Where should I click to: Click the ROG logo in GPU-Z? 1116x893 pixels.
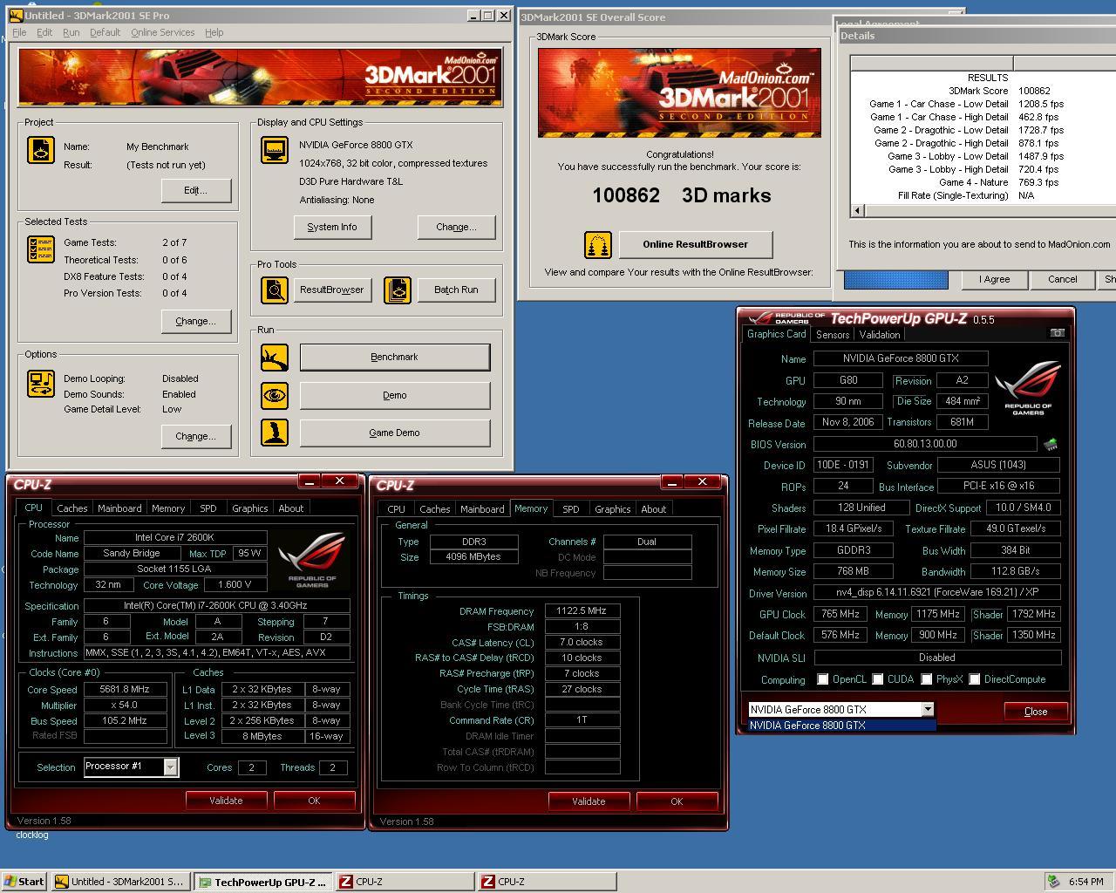tap(1028, 386)
